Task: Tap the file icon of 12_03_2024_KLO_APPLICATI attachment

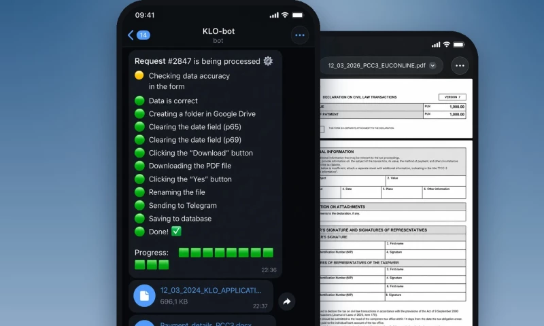Action: [144, 295]
